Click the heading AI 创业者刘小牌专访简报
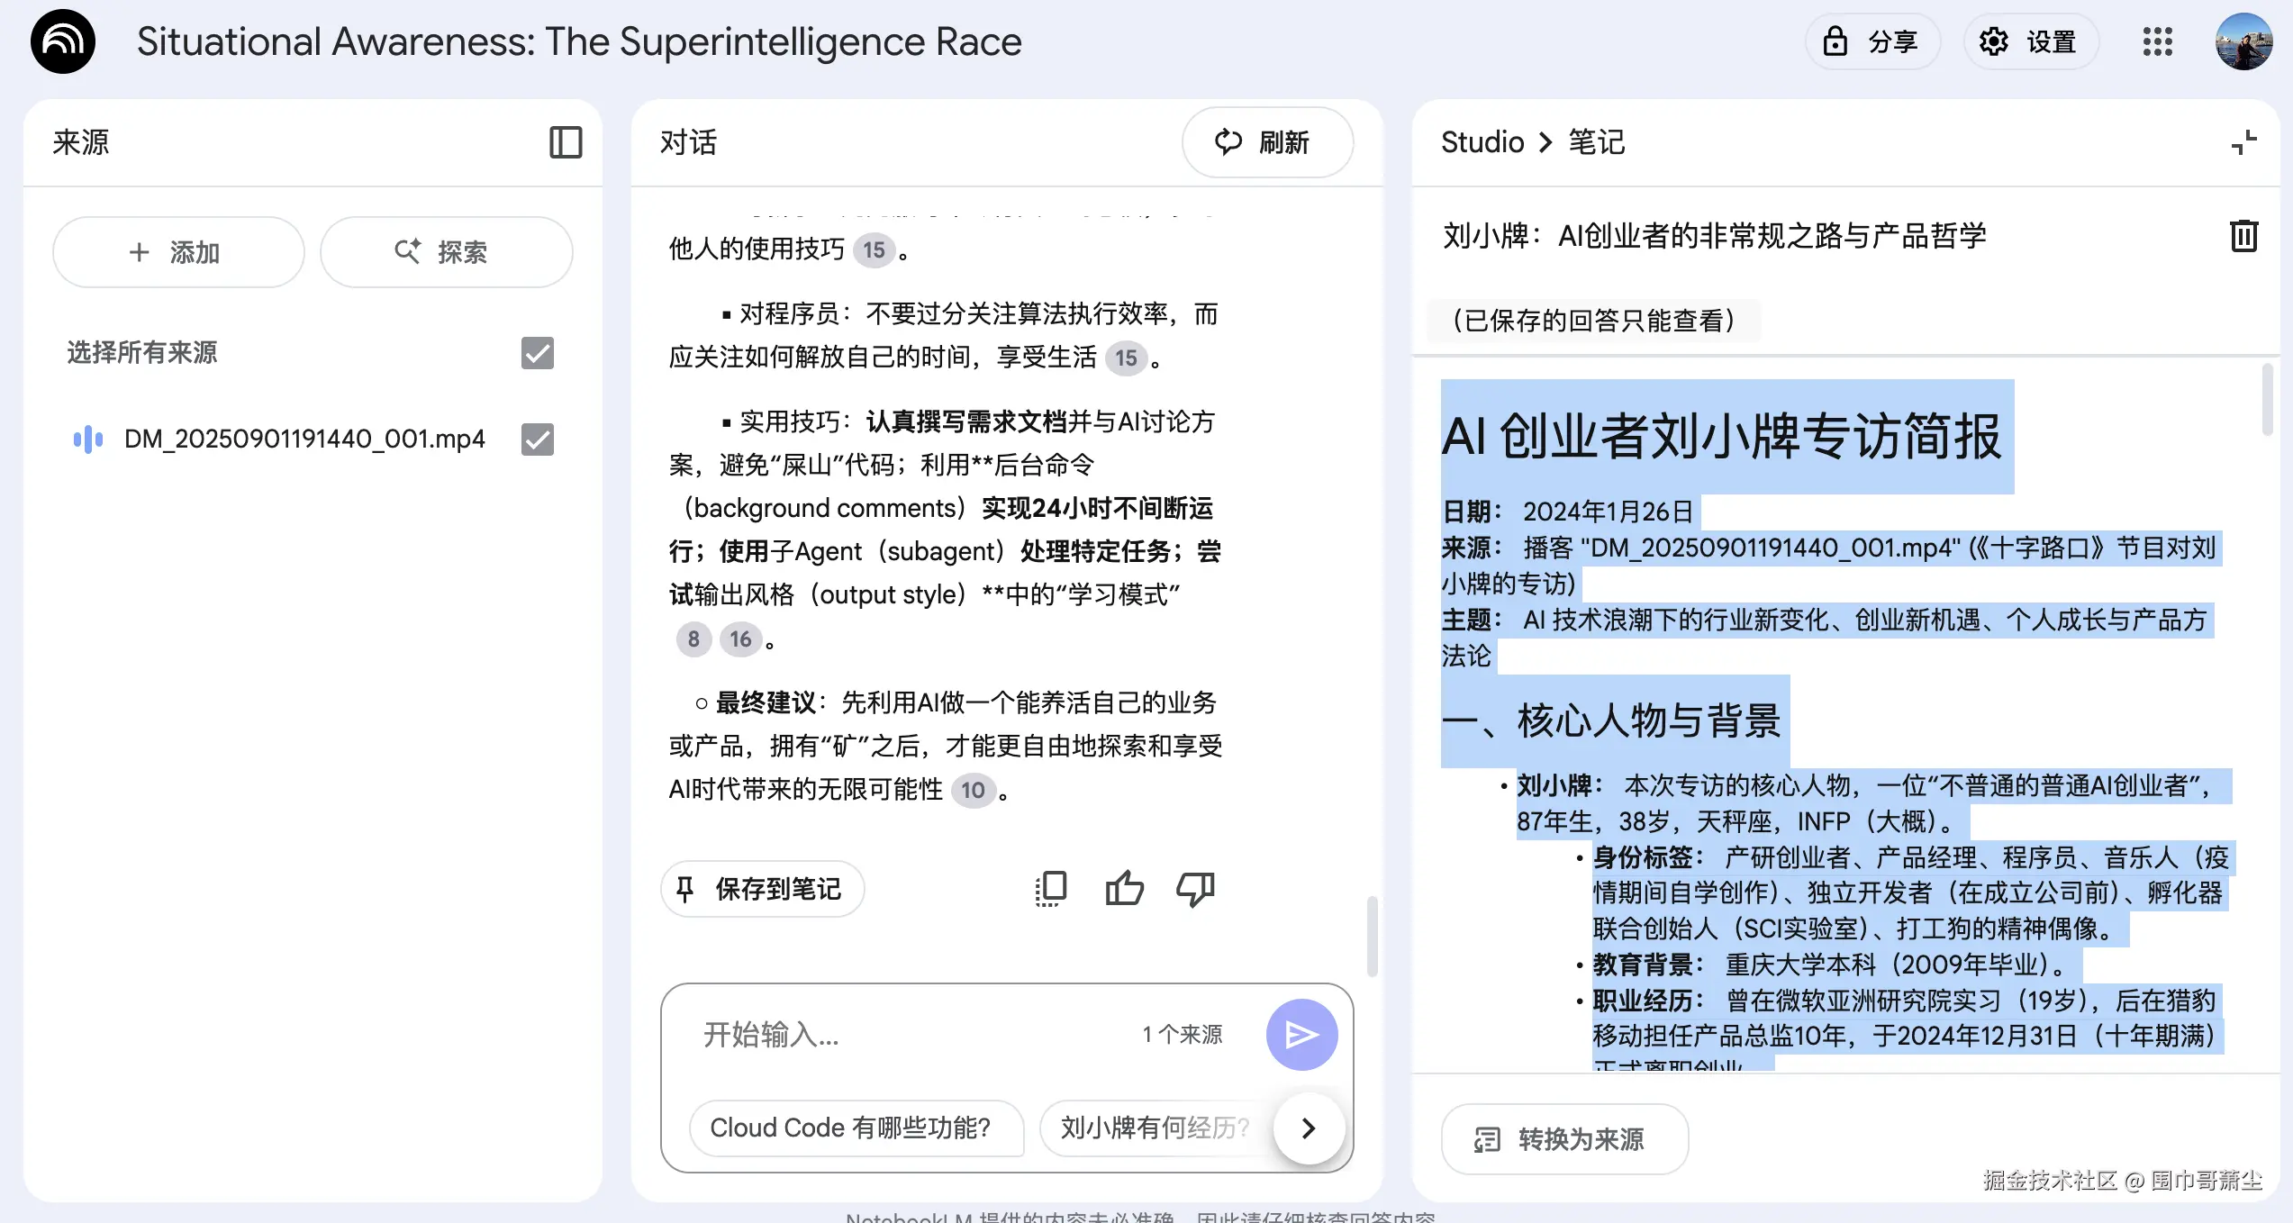This screenshot has width=2293, height=1223. [x=1721, y=438]
